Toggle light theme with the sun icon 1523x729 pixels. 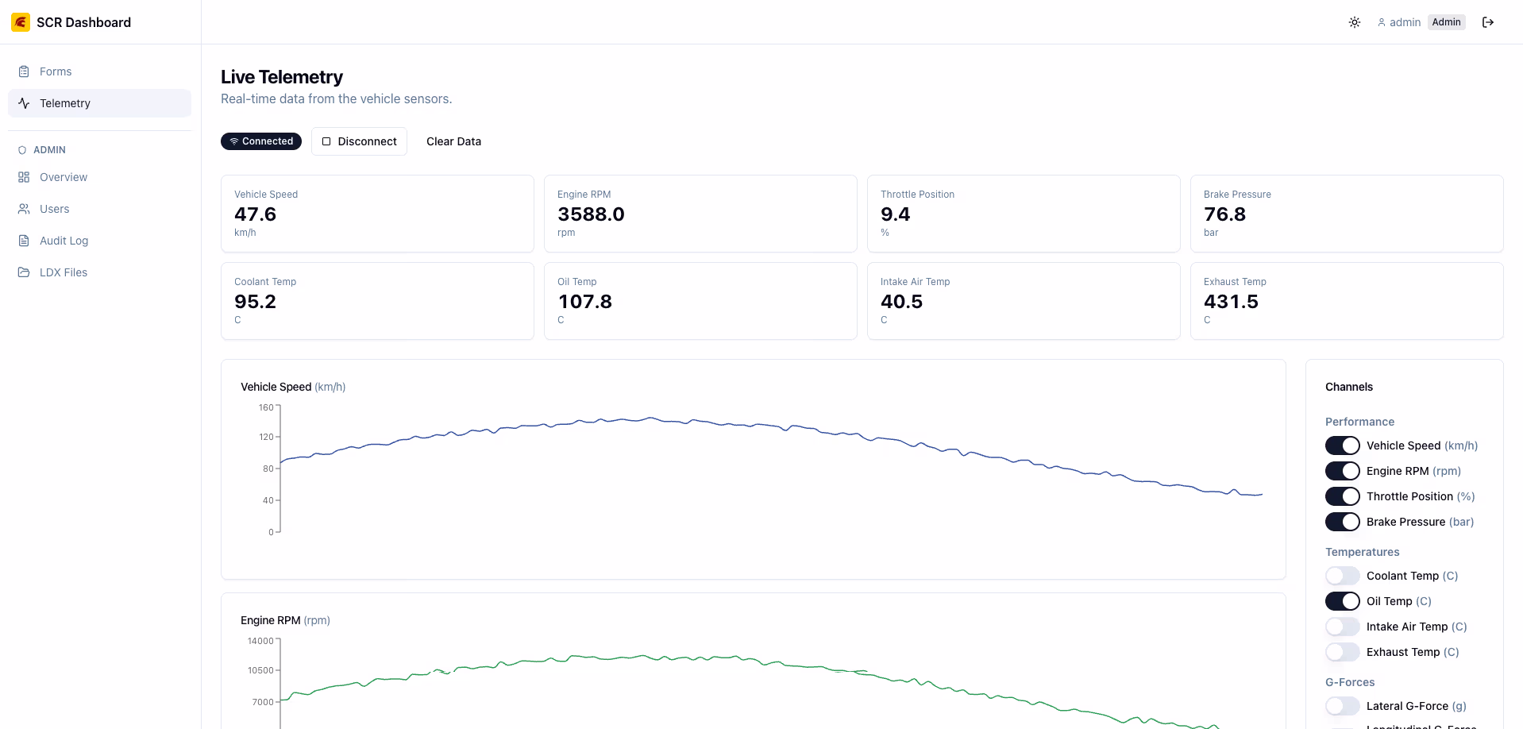[x=1354, y=22]
